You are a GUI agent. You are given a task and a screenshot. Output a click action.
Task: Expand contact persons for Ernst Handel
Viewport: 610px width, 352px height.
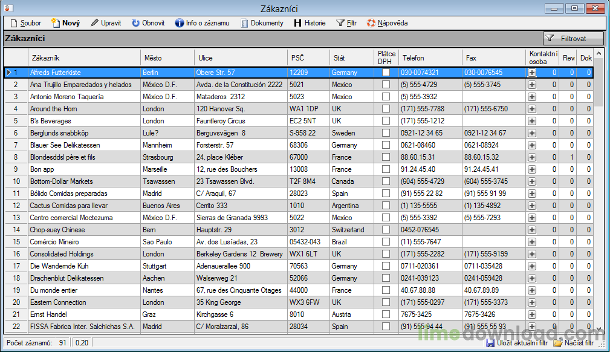tap(532, 315)
